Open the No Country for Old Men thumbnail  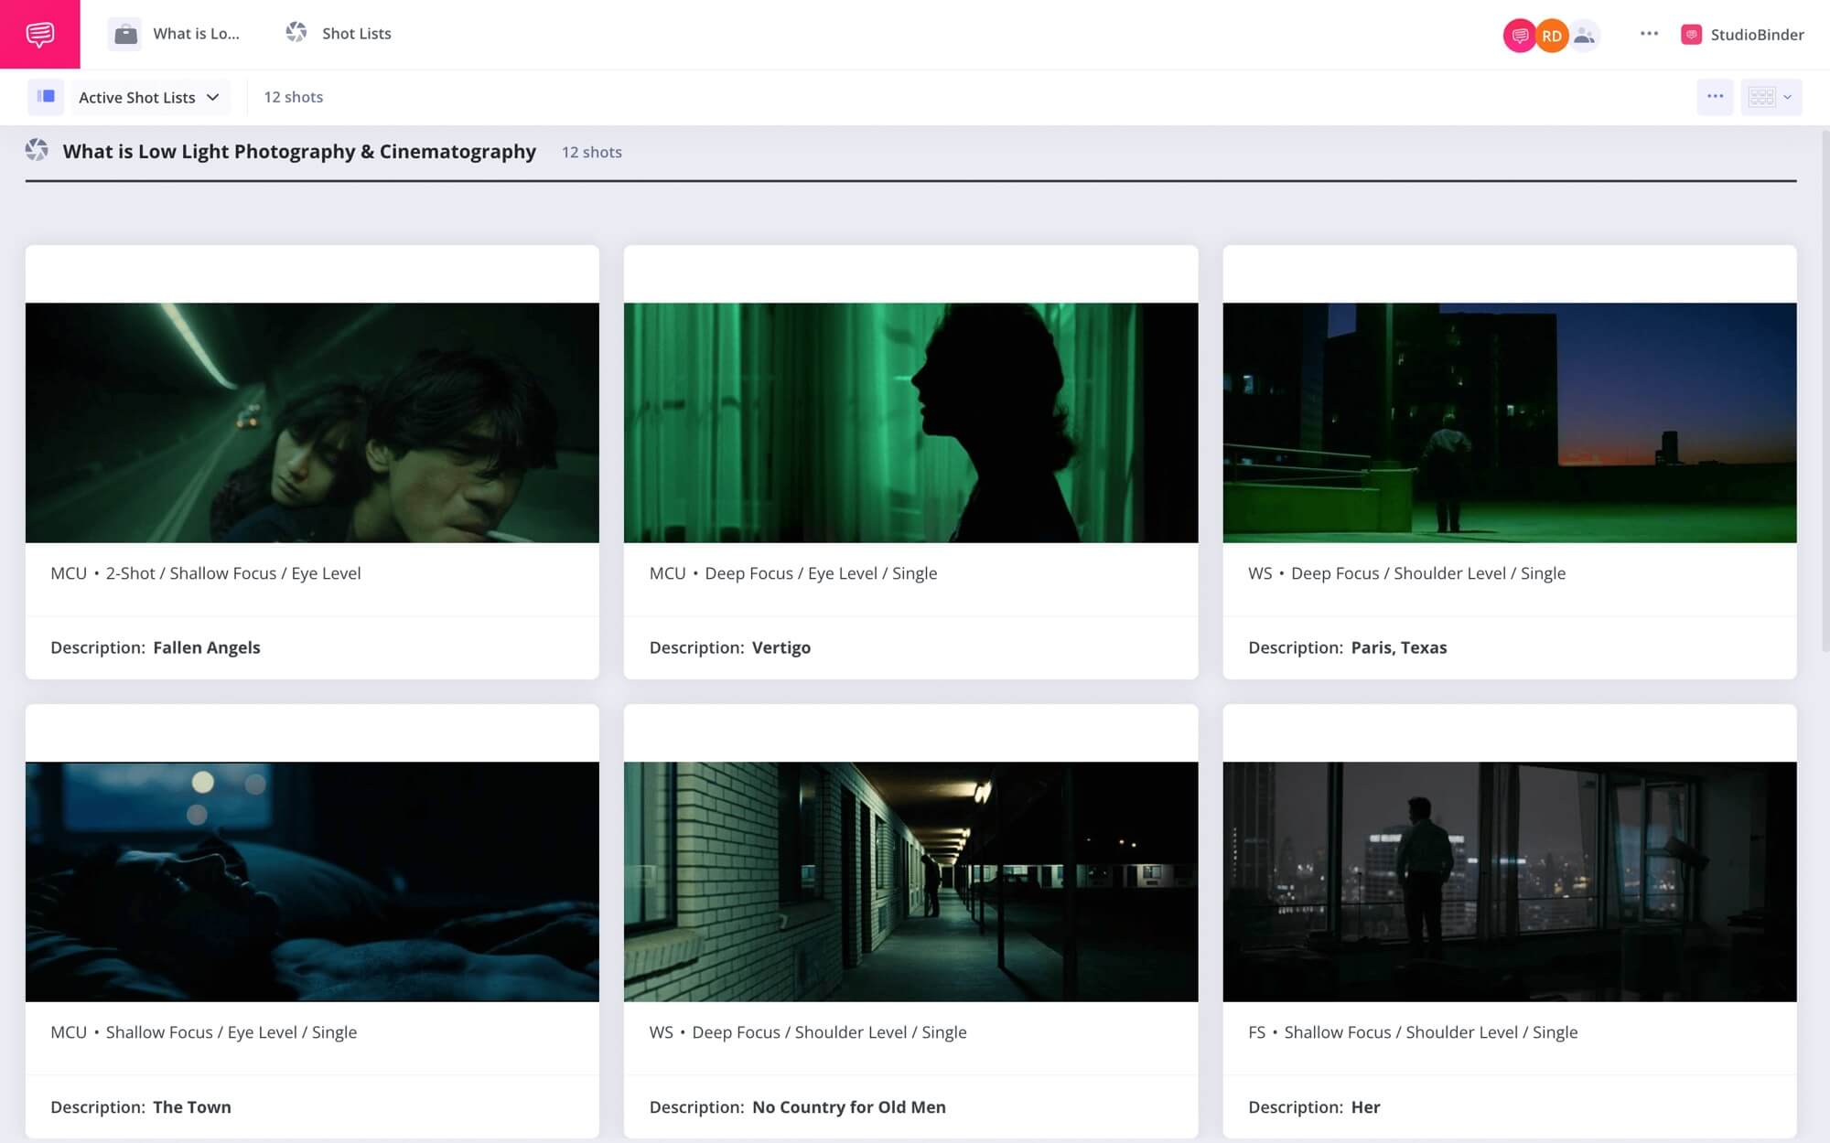[910, 881]
